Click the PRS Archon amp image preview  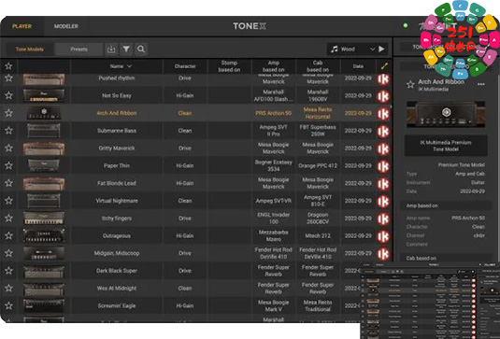pyautogui.click(x=446, y=114)
